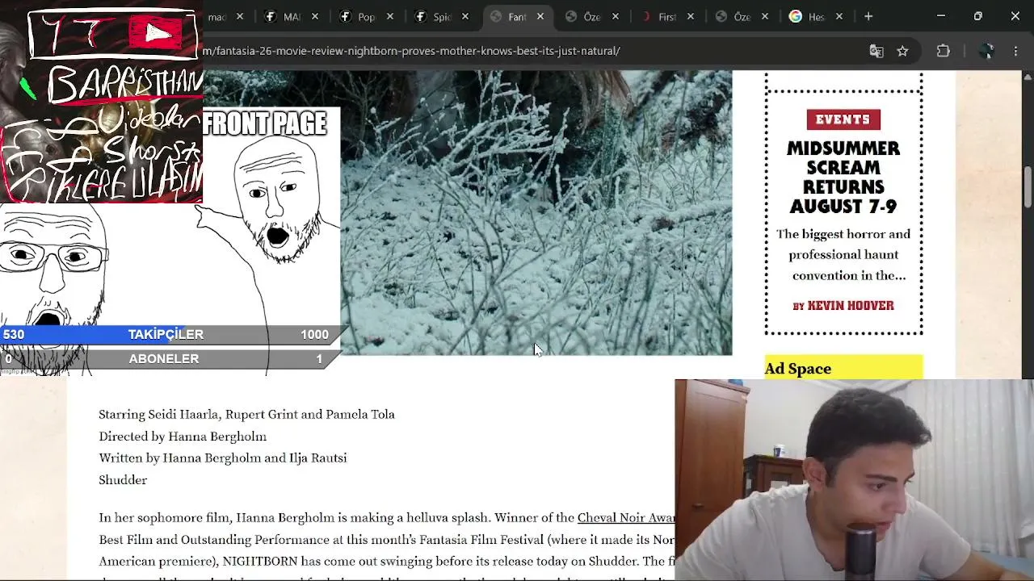Open the red EVENTS category badge

point(843,119)
